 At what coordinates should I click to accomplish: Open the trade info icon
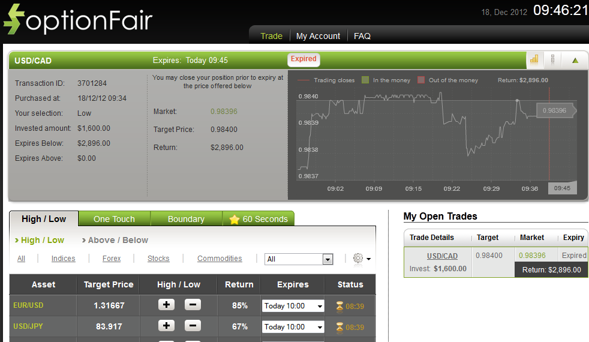click(x=552, y=59)
